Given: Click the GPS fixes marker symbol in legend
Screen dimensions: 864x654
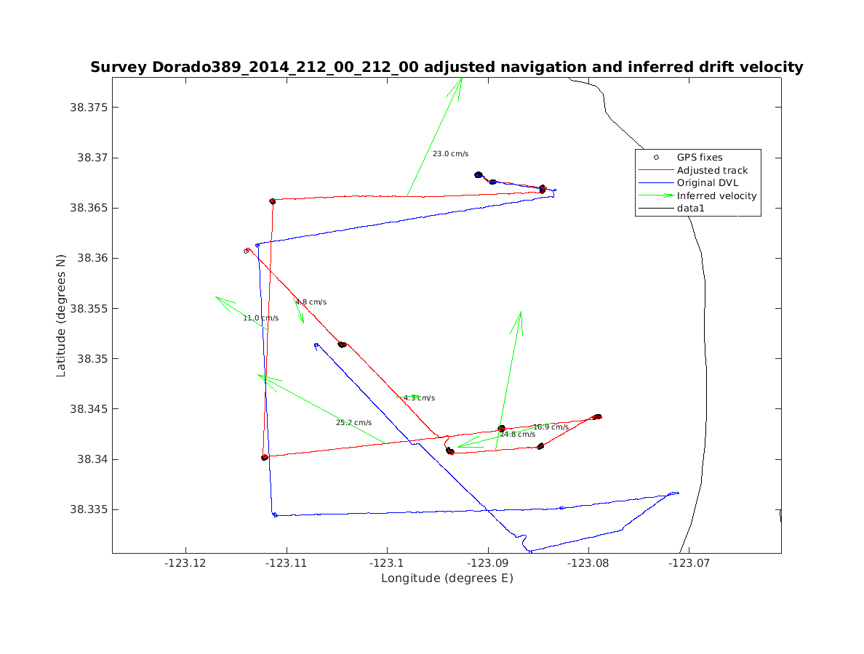Looking at the screenshot, I should click(x=655, y=157).
